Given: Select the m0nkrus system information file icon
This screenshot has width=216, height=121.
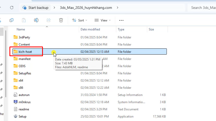Looking at the screenshot, I should click(x=16, y=102).
